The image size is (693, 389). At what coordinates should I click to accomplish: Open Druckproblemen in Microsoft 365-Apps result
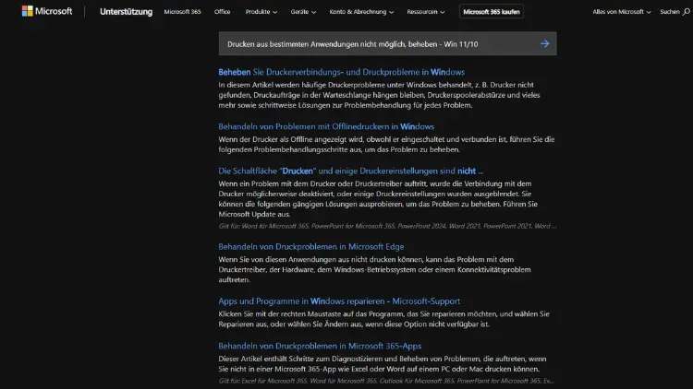(x=320, y=347)
